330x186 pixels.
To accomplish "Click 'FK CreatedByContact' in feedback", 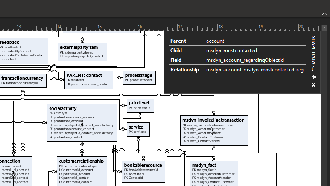I will click(x=16, y=51).
